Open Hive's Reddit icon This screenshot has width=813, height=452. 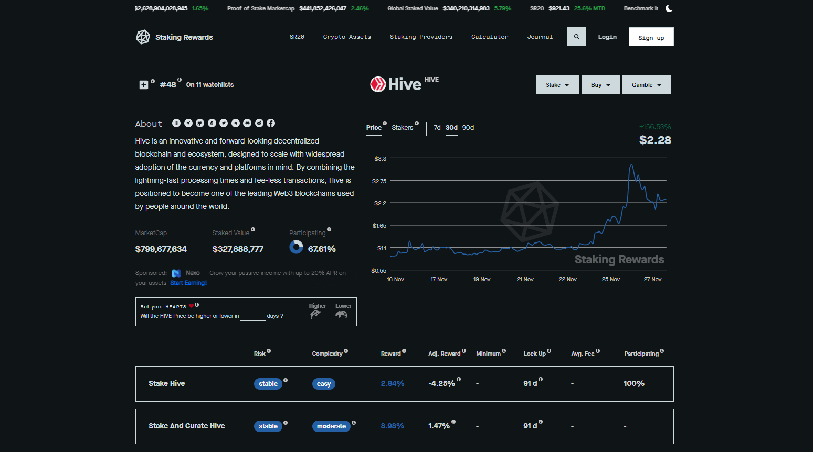tap(259, 123)
